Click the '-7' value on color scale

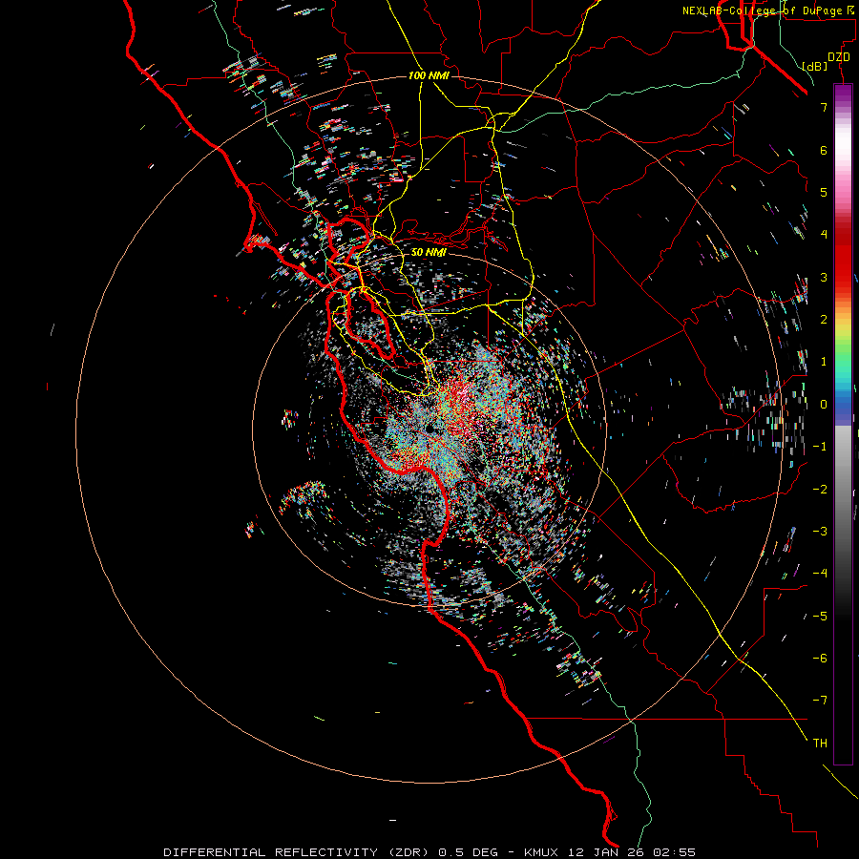point(820,701)
